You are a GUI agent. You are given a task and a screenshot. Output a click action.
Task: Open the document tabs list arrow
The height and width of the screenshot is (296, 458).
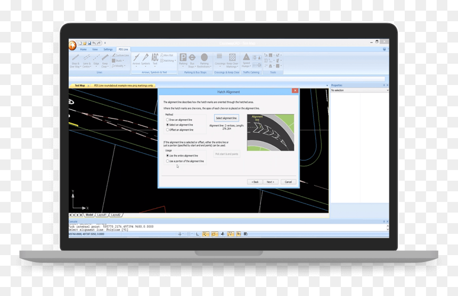(x=327, y=86)
